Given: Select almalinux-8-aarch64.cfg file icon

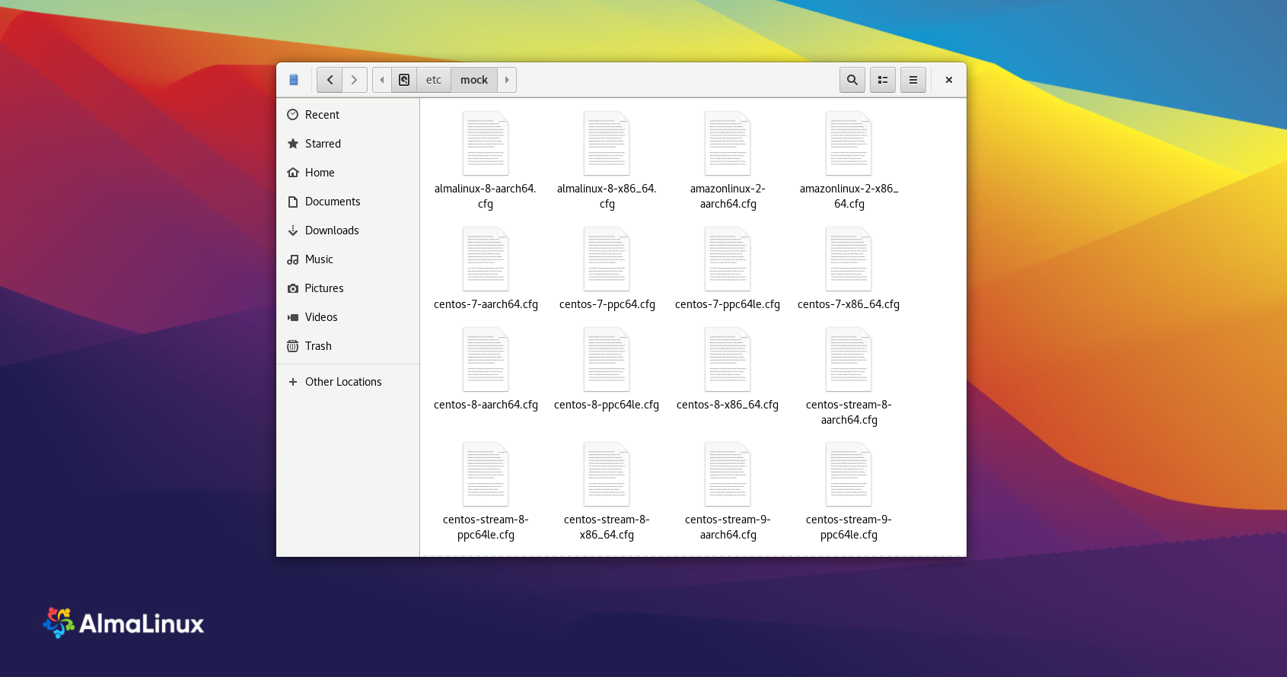Looking at the screenshot, I should pos(486,144).
